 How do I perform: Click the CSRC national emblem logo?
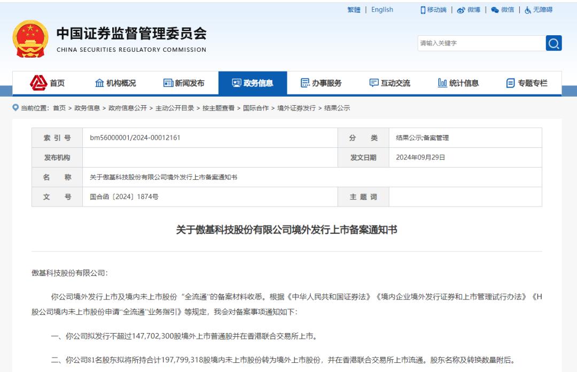pyautogui.click(x=30, y=39)
